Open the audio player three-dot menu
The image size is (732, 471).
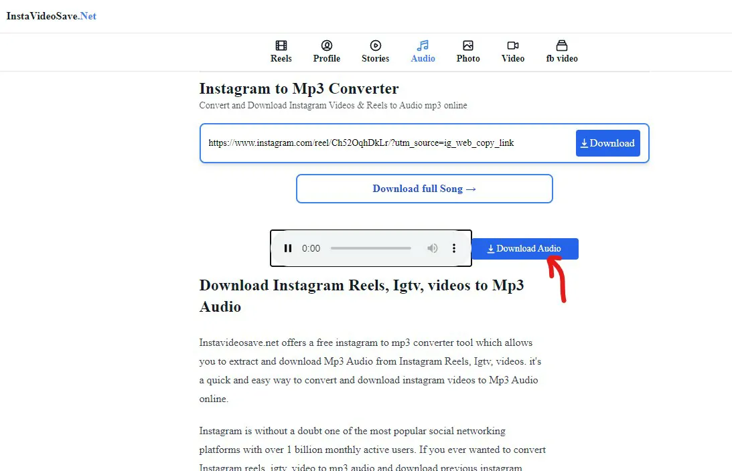point(454,248)
